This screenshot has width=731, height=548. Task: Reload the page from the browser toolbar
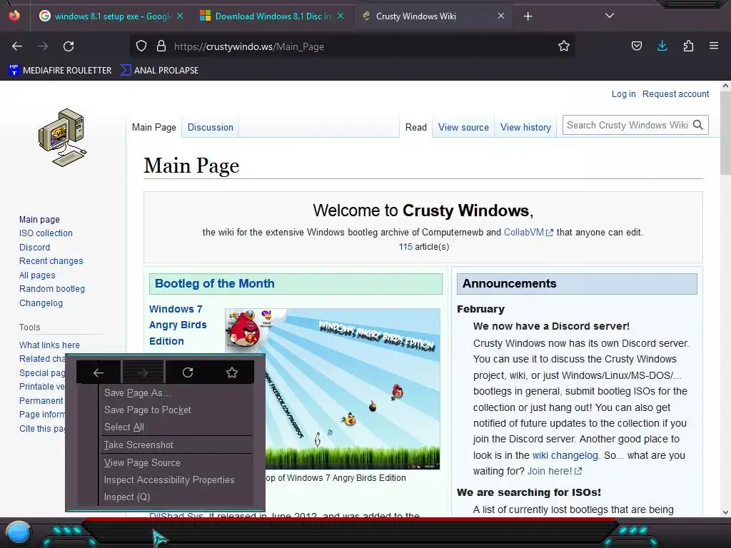(69, 46)
